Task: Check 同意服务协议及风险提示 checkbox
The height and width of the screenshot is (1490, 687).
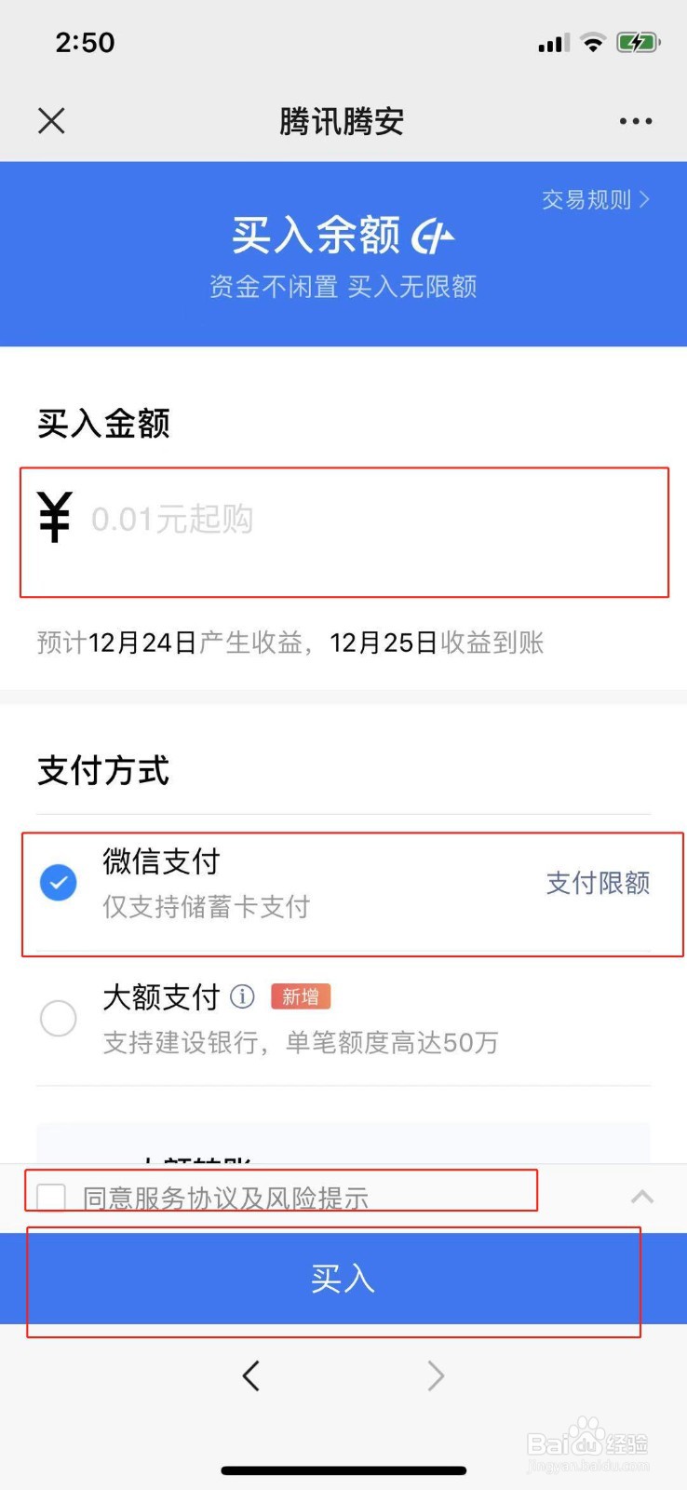Action: pos(50,1197)
